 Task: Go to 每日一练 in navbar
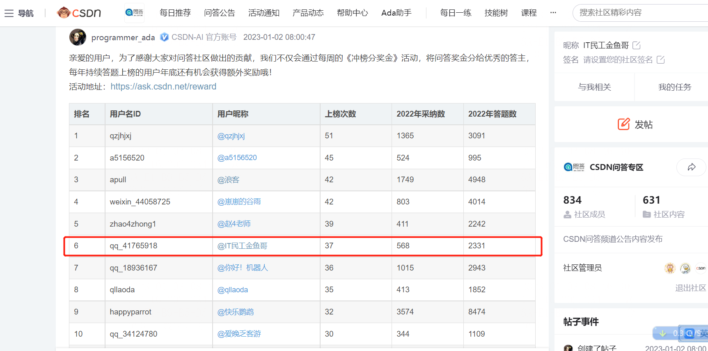pos(456,13)
